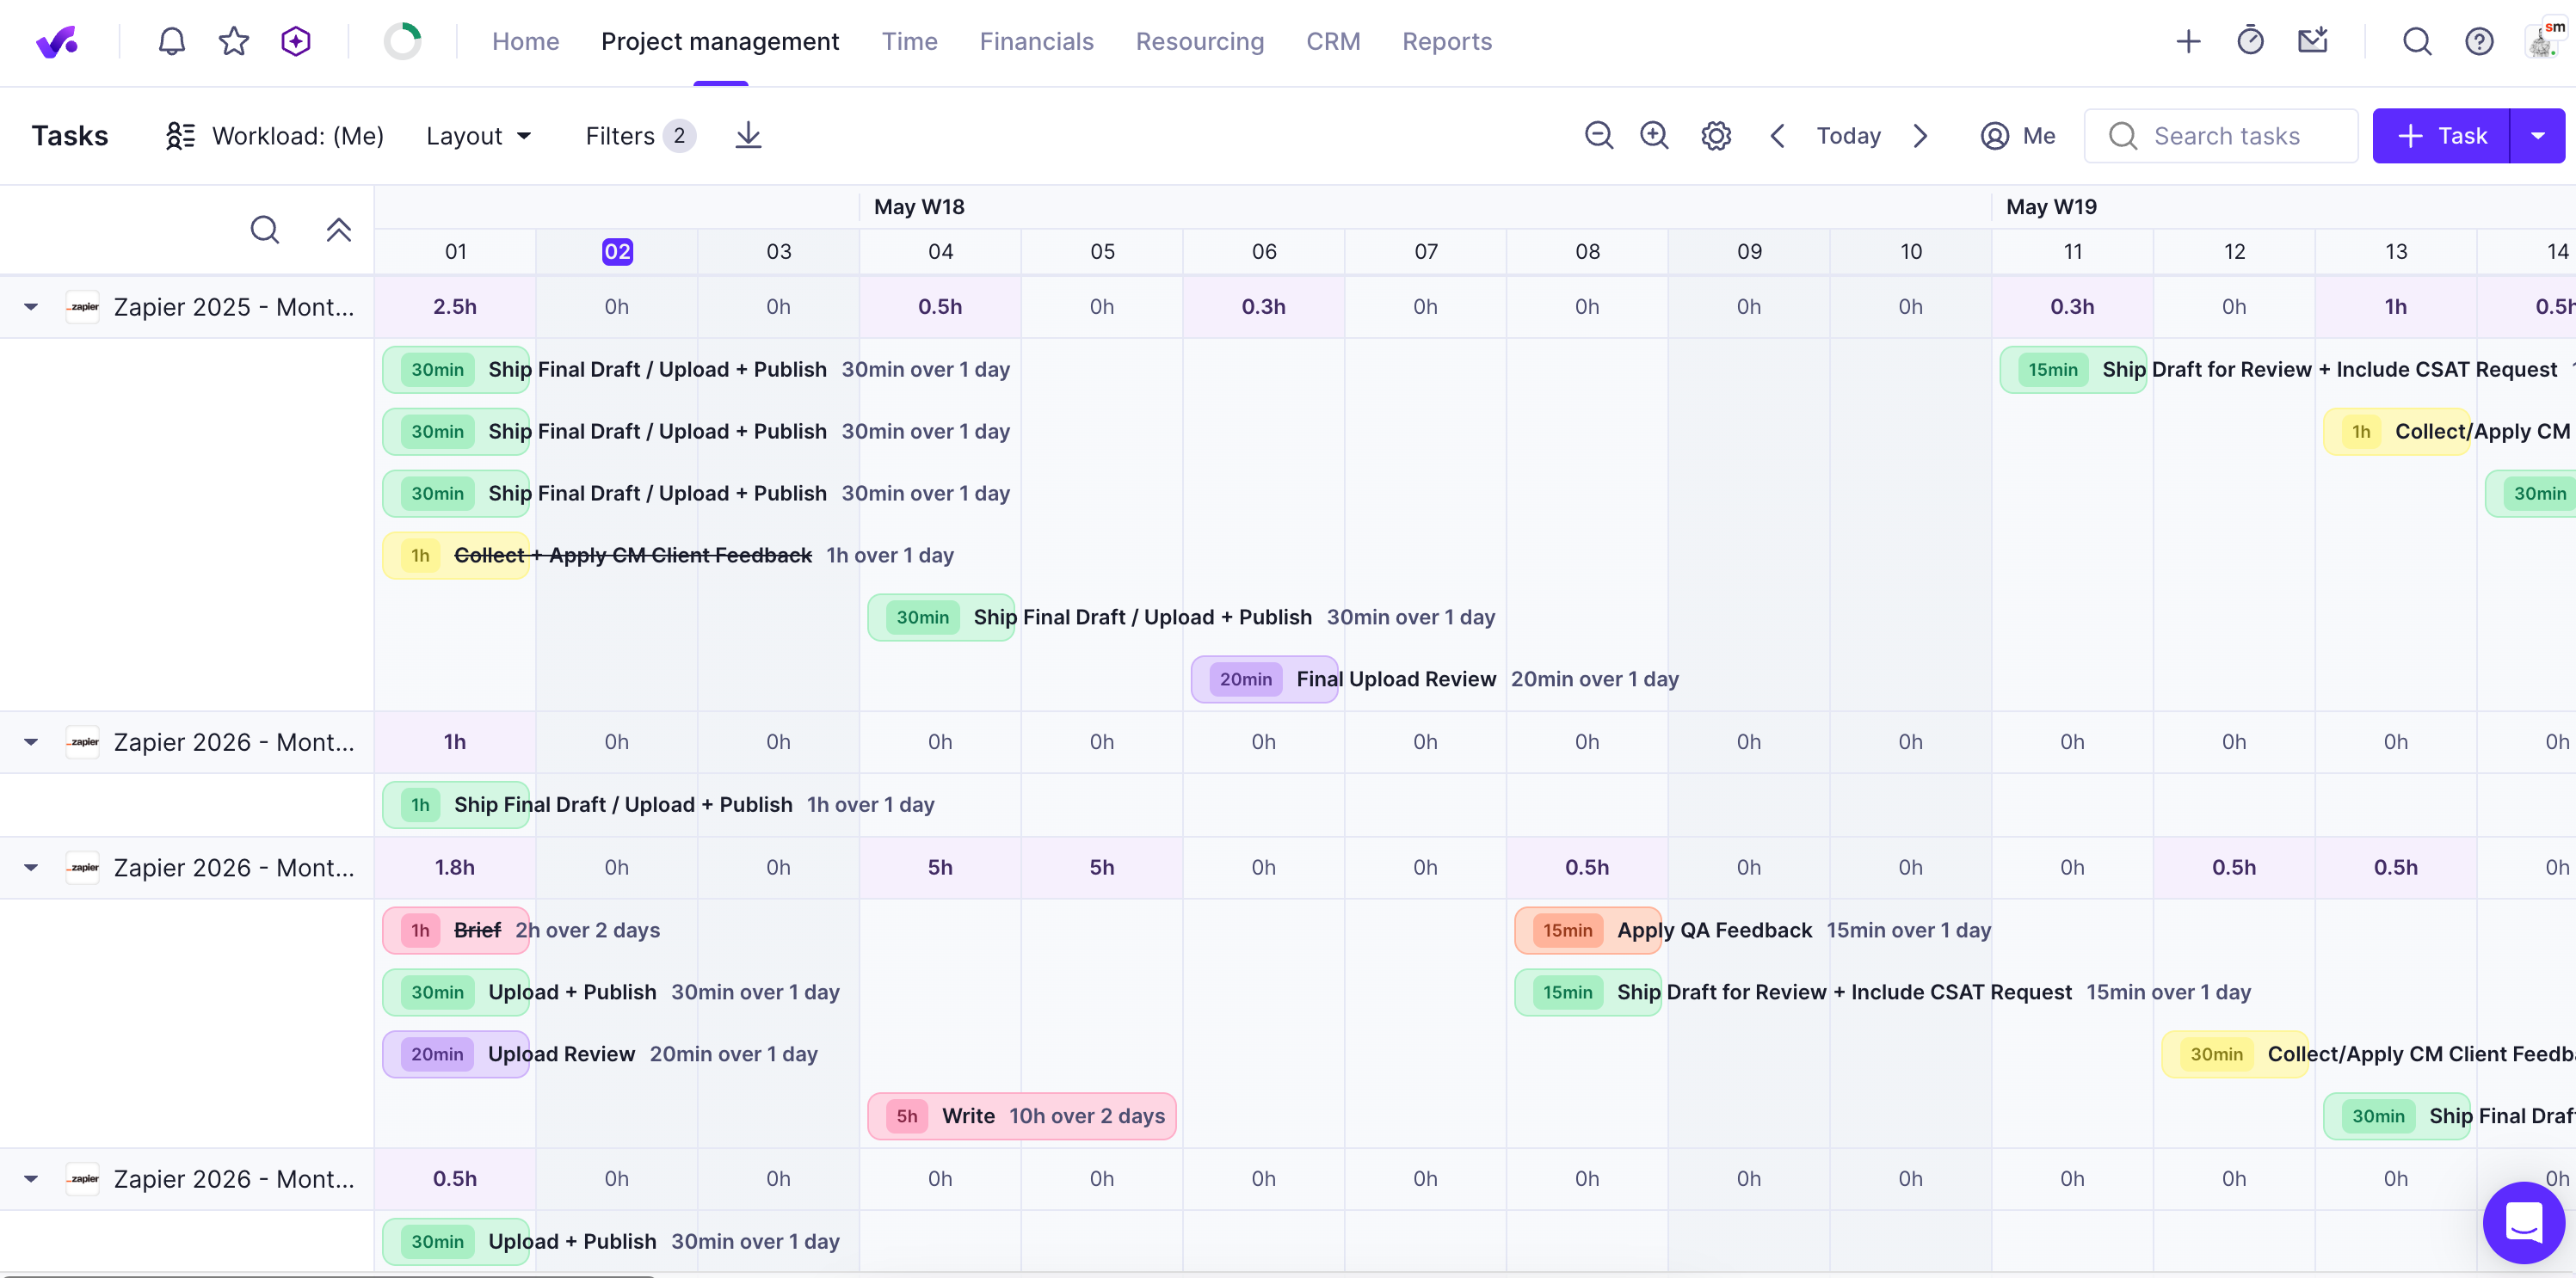Select the Project management tab
Image resolution: width=2576 pixels, height=1278 pixels.
(720, 41)
